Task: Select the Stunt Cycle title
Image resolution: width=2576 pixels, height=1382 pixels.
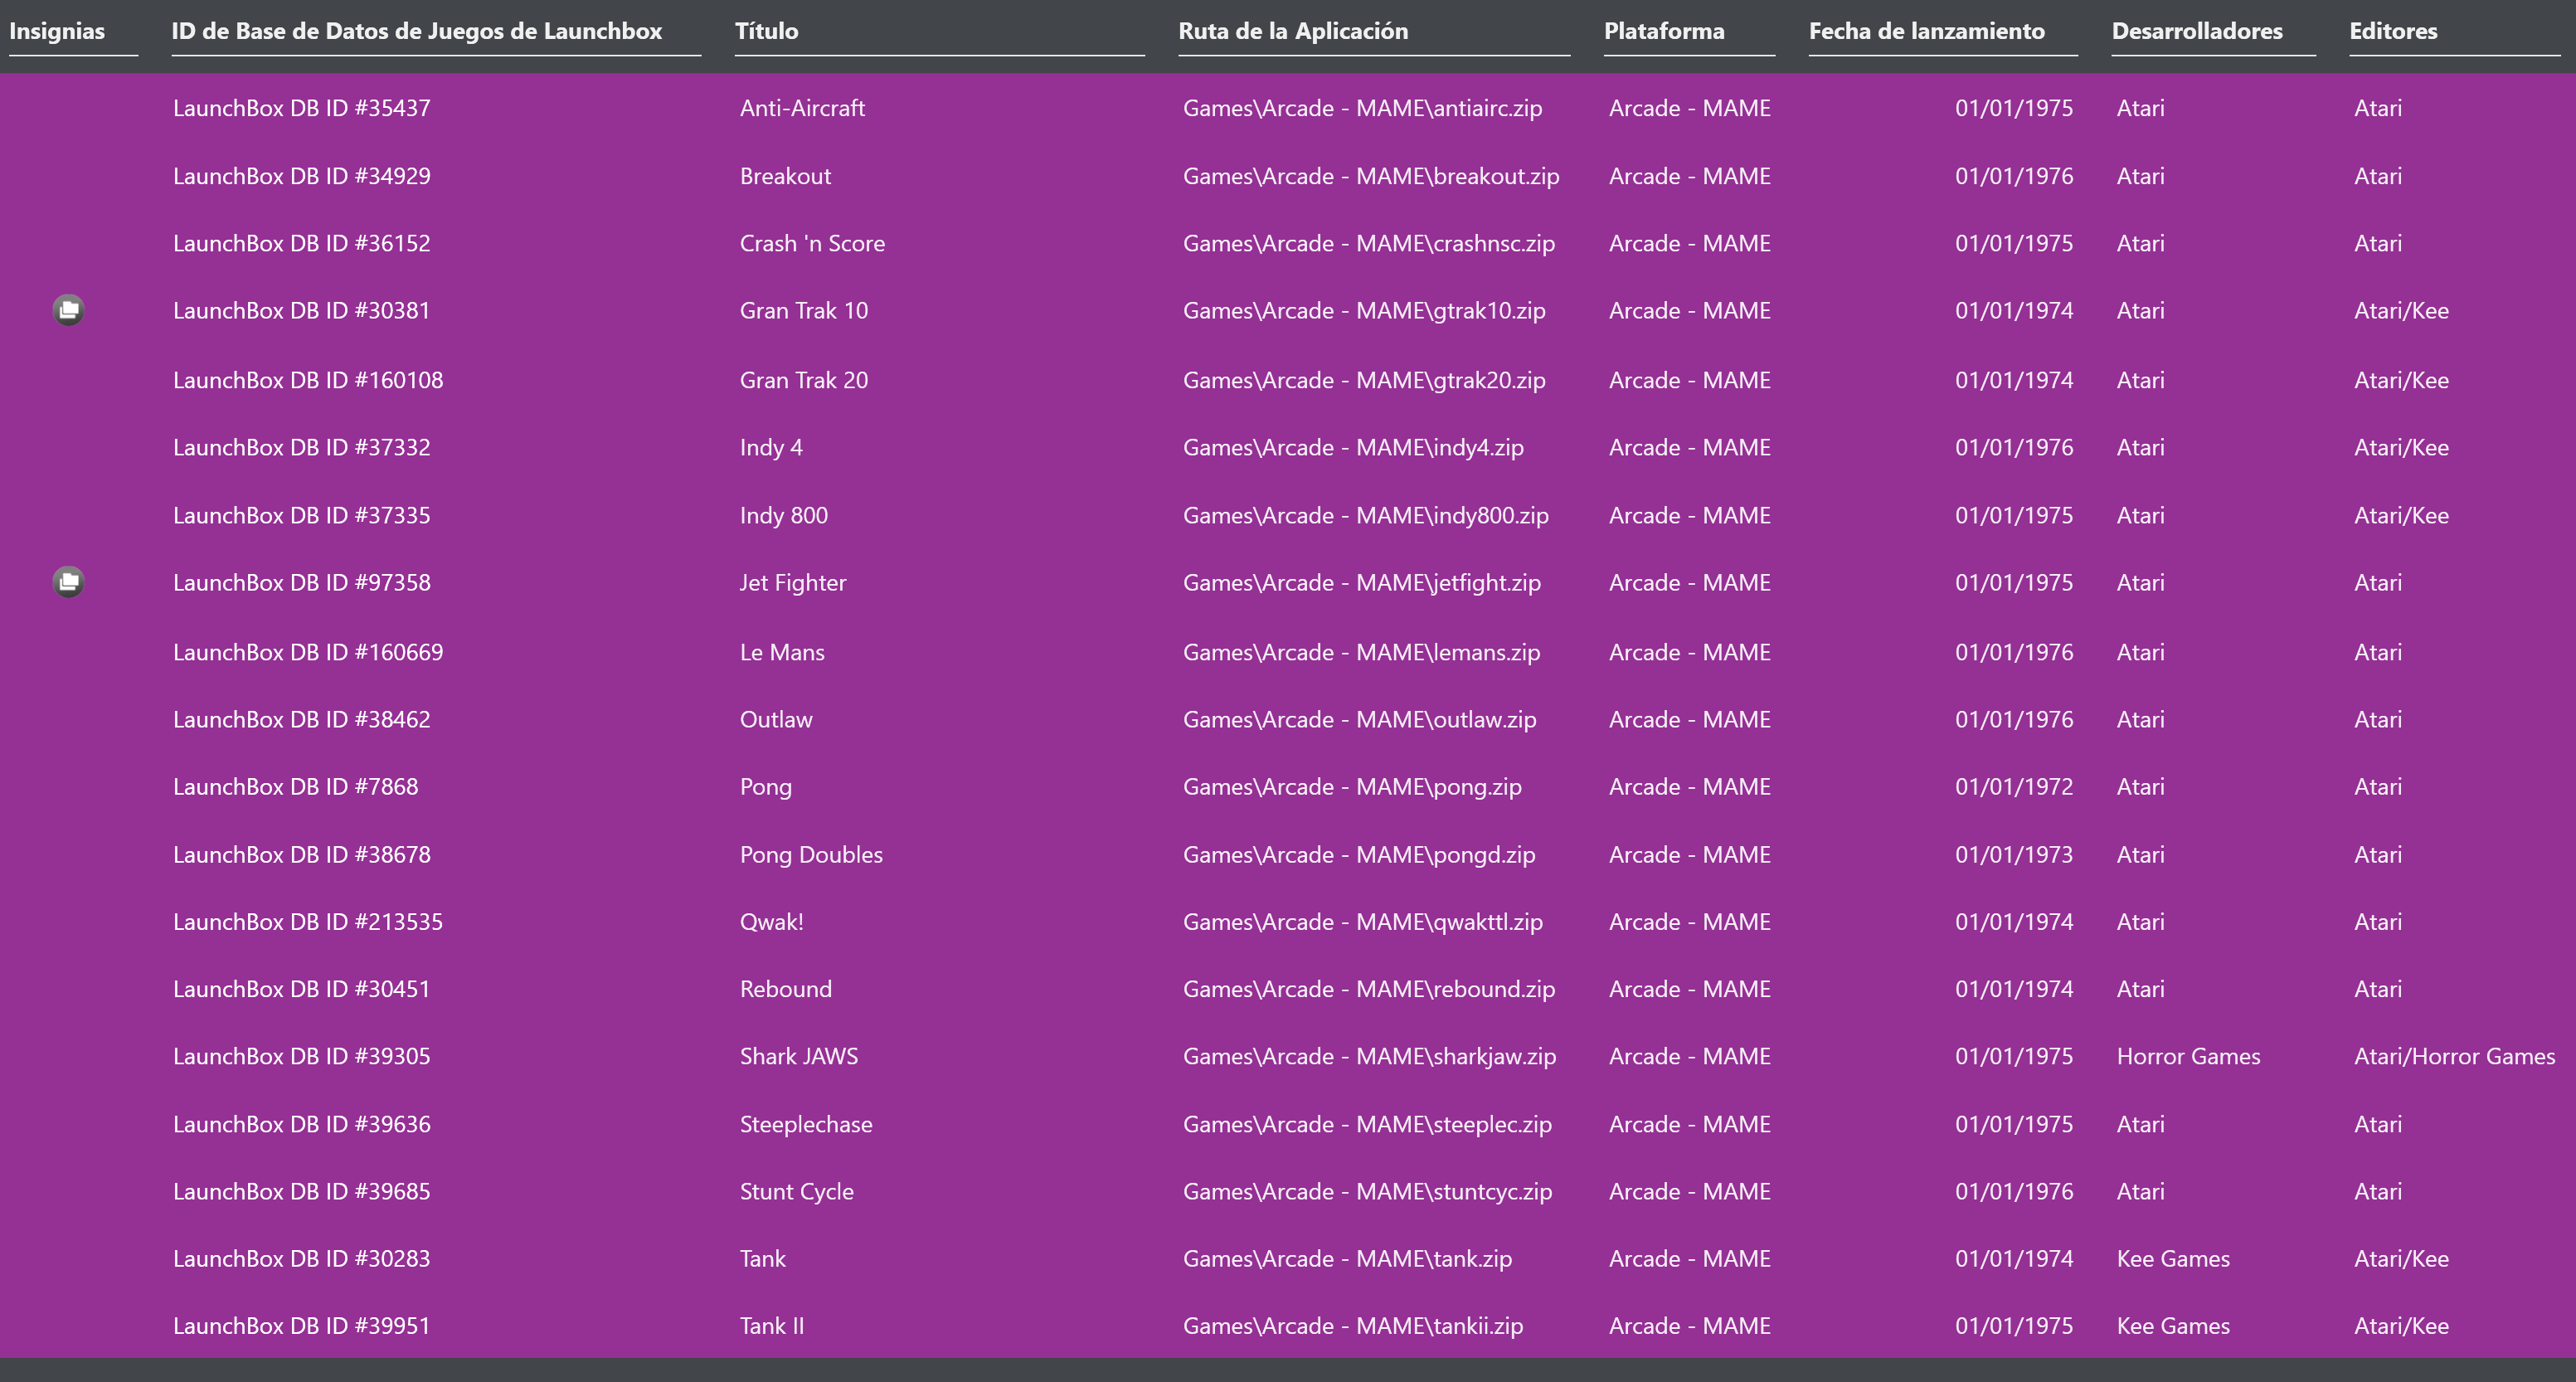Action: click(x=797, y=1191)
